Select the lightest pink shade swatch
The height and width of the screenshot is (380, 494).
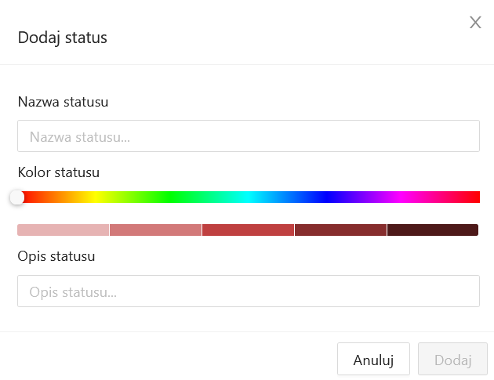(x=63, y=230)
